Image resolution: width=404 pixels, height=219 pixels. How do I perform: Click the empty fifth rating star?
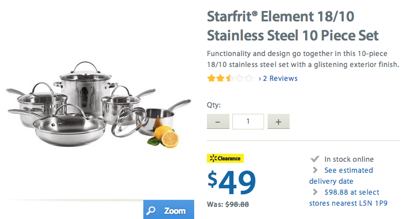click(x=249, y=78)
